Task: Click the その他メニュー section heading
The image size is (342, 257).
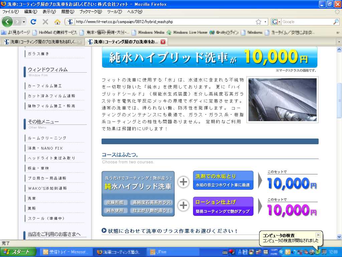Action: 43,122
